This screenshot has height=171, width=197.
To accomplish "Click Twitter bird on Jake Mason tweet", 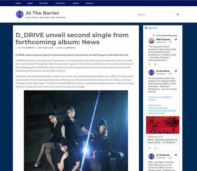I will click(176, 155).
